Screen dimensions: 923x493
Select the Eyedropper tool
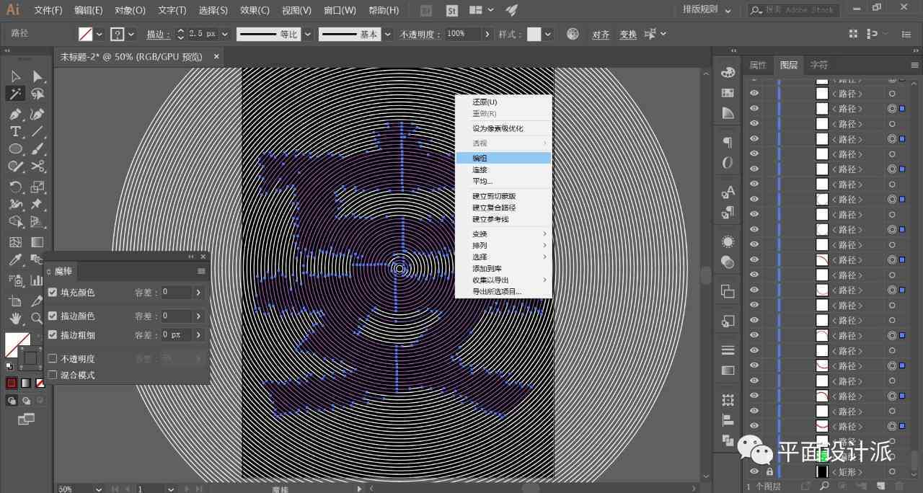click(x=15, y=260)
